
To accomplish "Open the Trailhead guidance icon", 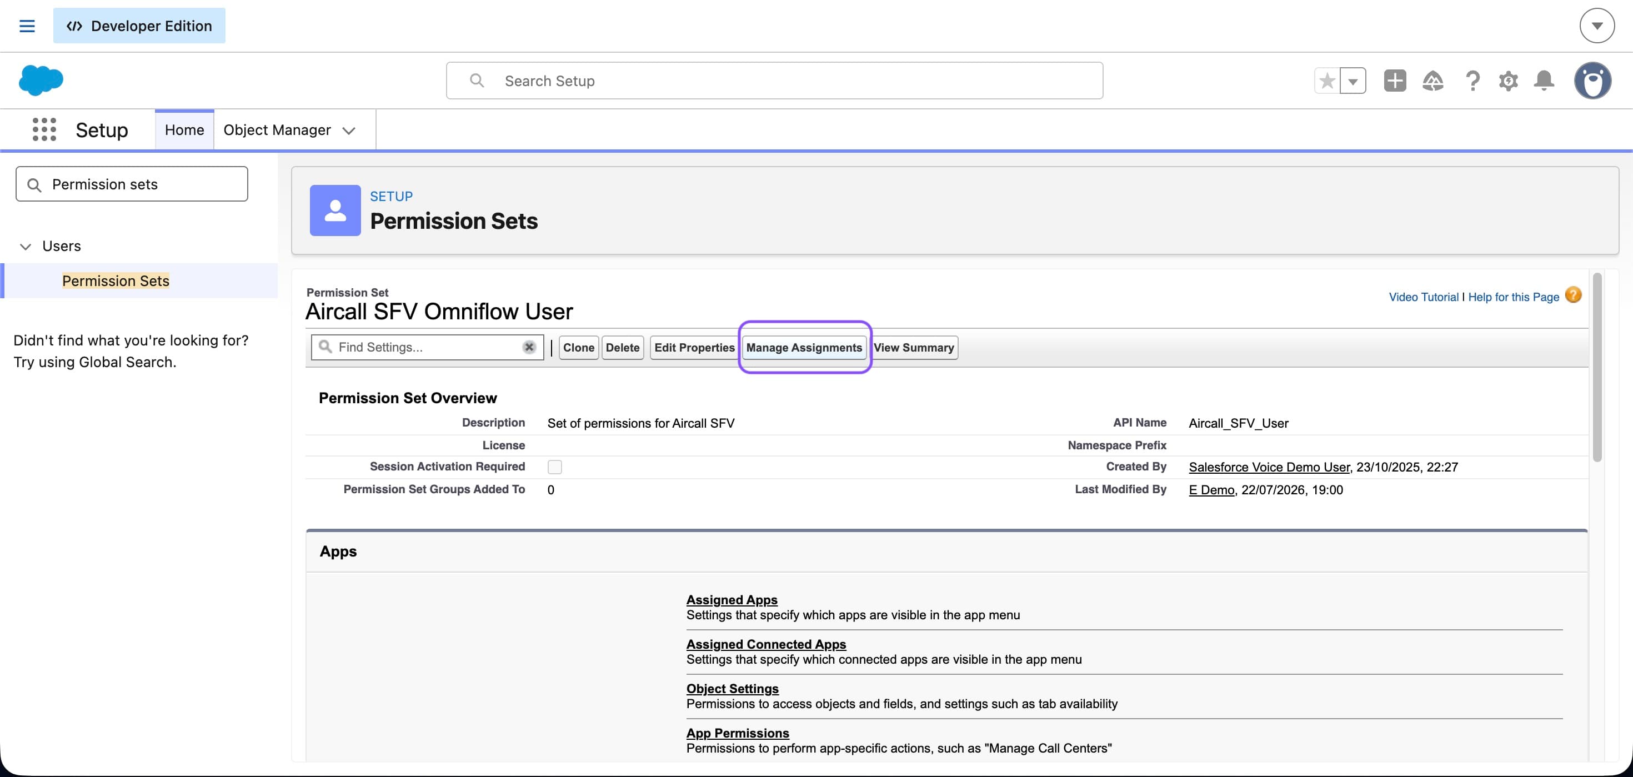I will [1432, 81].
